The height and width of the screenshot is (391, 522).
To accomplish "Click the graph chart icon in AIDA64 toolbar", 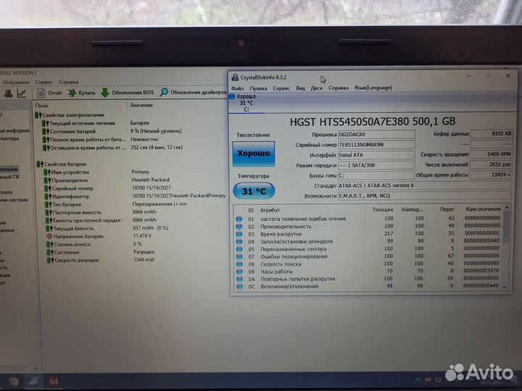I will click(x=22, y=93).
